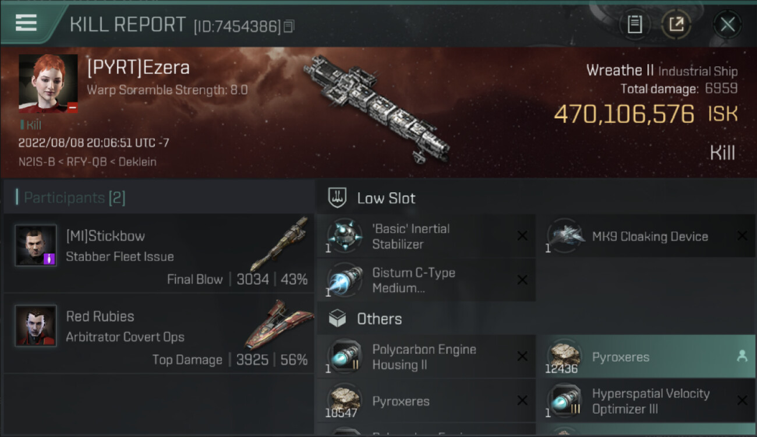
Task: Click the Hyperspatial Velocity Optimizer III icon
Action: [x=565, y=401]
